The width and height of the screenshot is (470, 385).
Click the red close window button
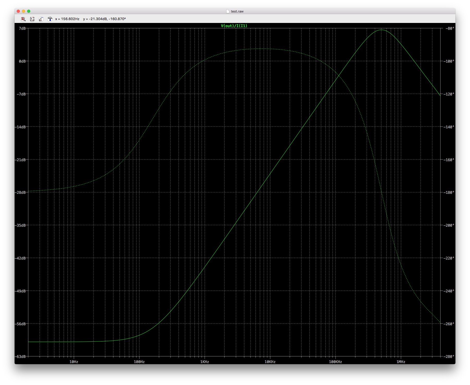tap(18, 11)
